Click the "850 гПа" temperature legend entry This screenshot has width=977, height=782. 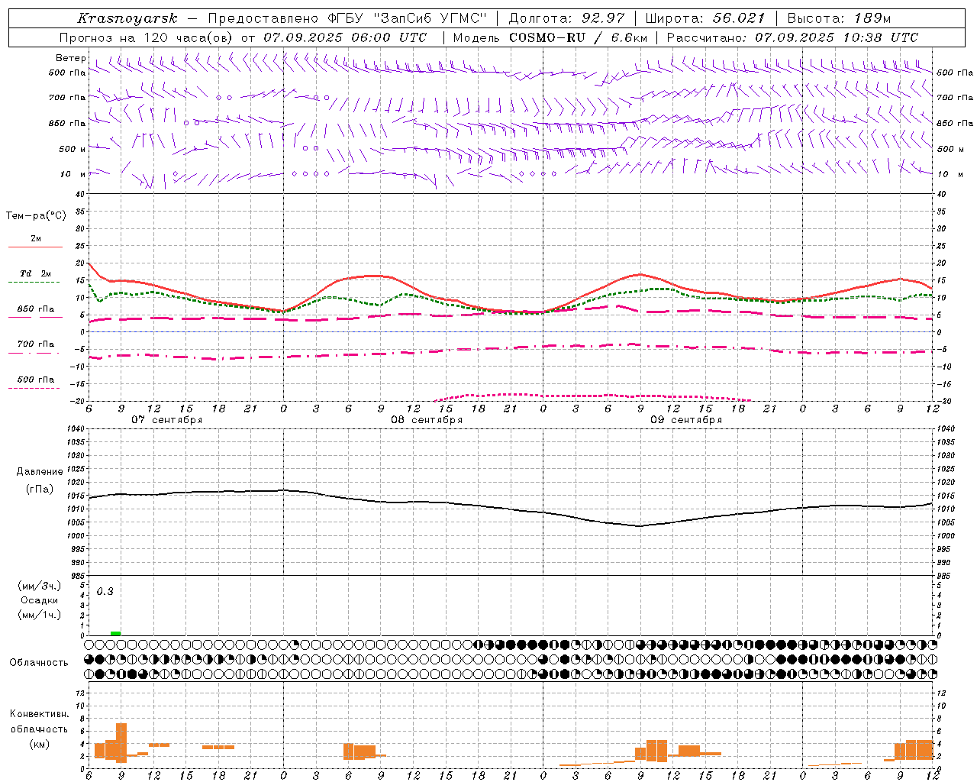36,309
